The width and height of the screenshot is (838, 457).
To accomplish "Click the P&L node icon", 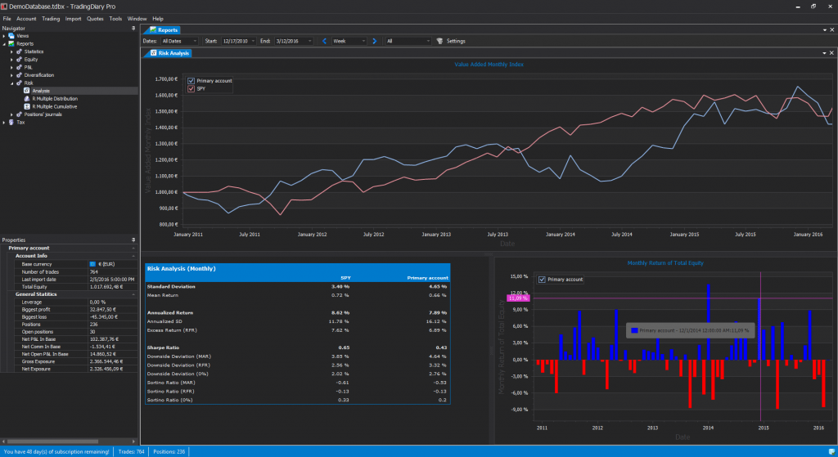I will pyautogui.click(x=19, y=67).
